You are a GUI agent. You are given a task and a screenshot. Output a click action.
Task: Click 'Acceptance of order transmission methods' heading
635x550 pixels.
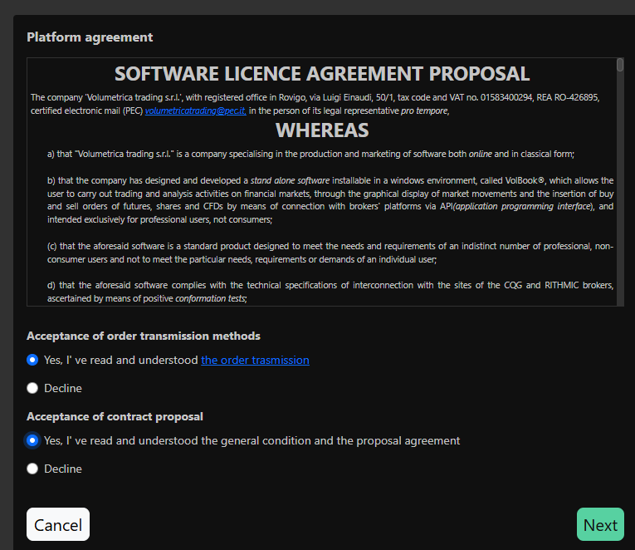[144, 336]
